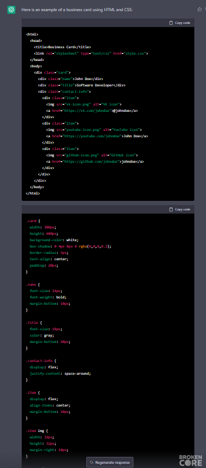Click the background-color: white line
Screen dimensions: 206x468
click(54, 240)
